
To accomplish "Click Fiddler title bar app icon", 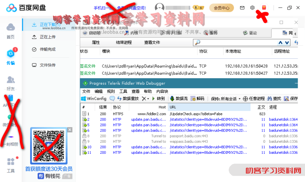I will [x=85, y=84].
